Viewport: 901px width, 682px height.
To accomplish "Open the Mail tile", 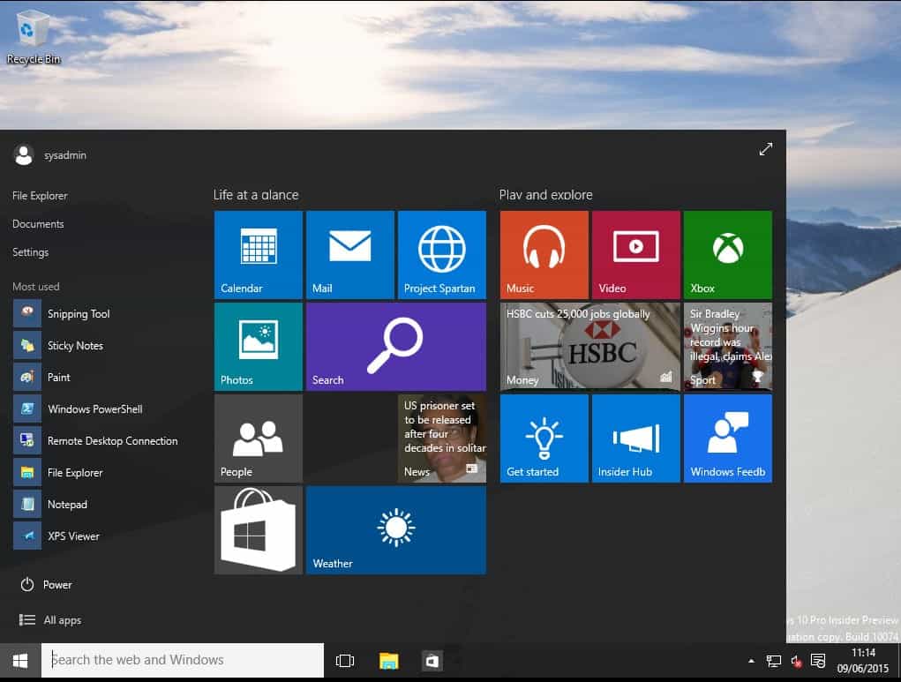I will point(349,255).
